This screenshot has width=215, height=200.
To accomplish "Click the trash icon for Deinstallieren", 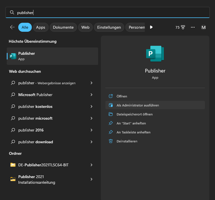I will point(111,141).
